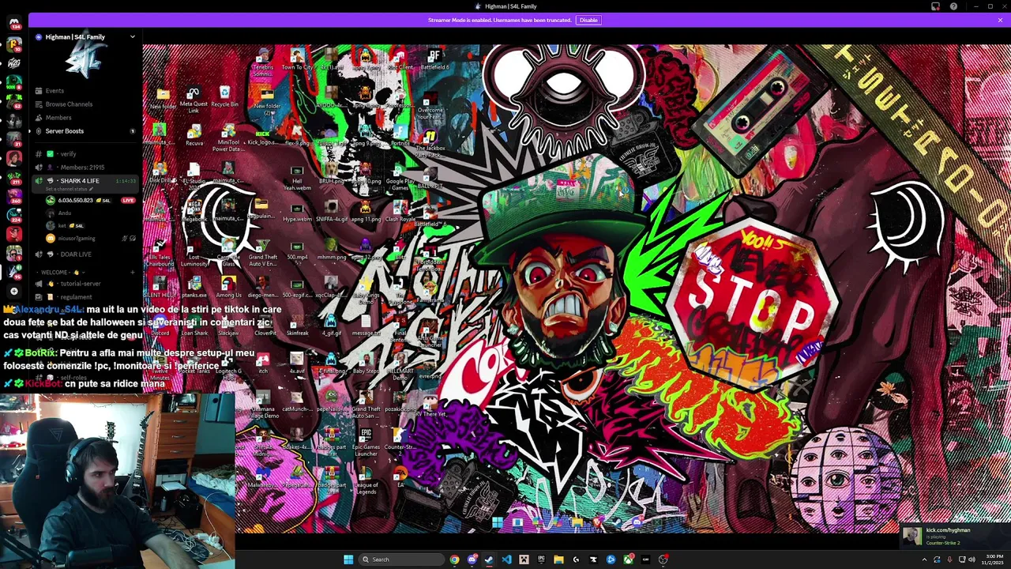Open Discord inbox icon in title bar
Screen dimensions: 1011x569
(936, 6)
